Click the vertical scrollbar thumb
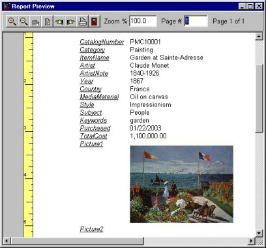The image size is (266, 248). [x=259, y=99]
